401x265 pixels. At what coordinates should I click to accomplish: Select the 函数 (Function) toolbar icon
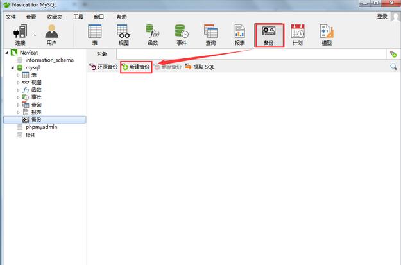click(153, 35)
